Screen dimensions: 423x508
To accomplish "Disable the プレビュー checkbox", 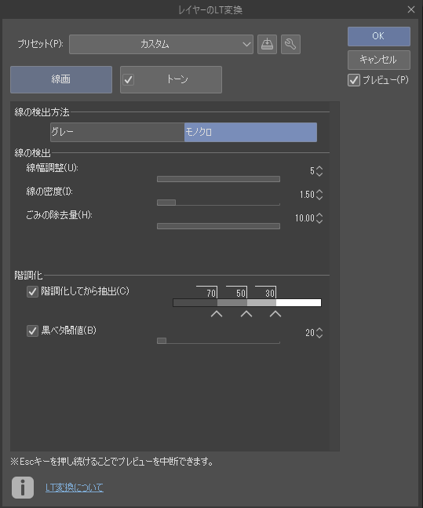I will point(354,80).
